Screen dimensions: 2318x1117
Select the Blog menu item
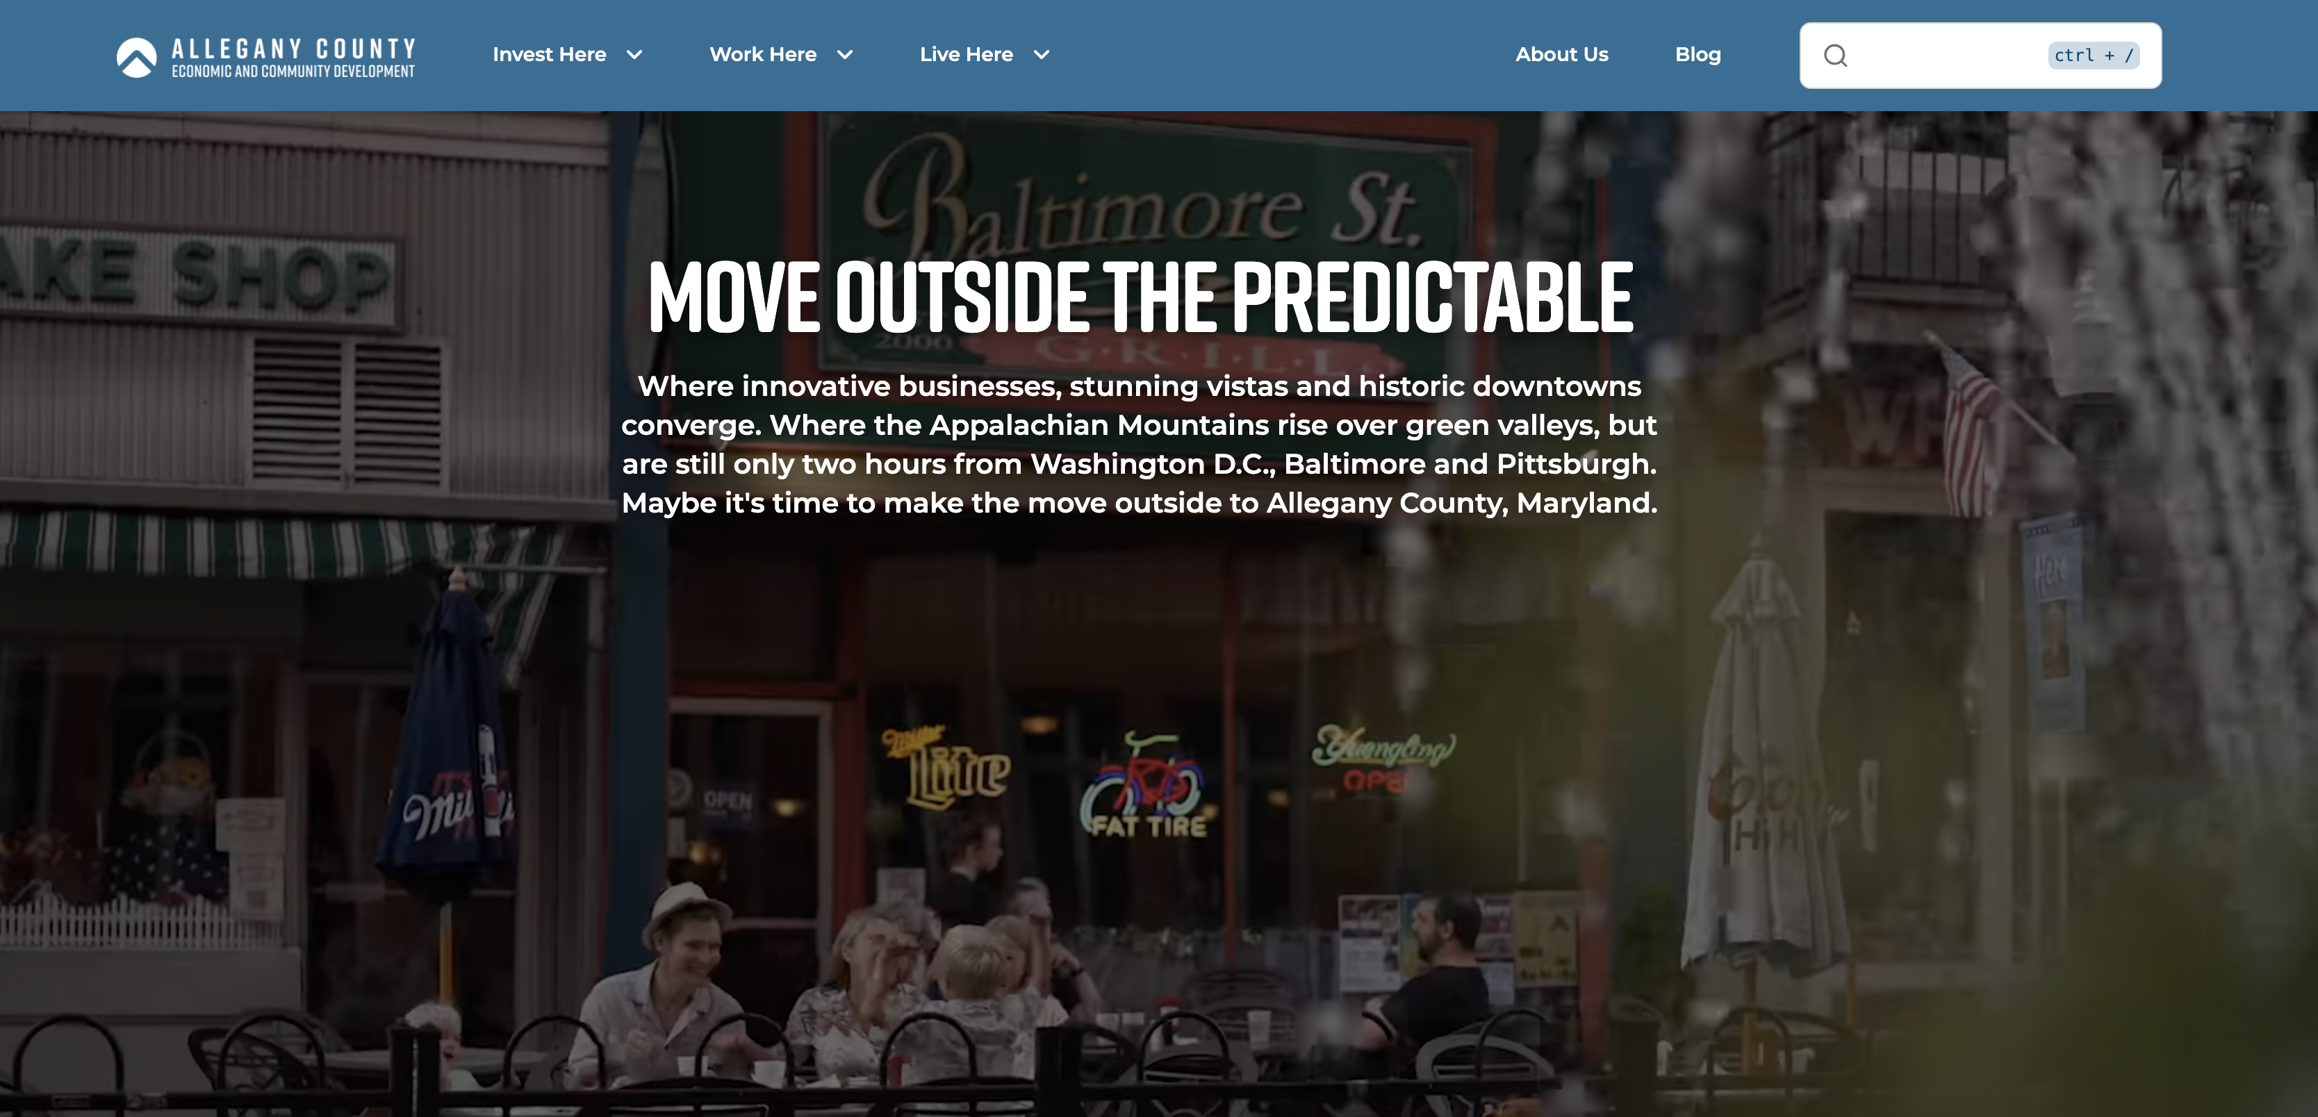(x=1697, y=55)
